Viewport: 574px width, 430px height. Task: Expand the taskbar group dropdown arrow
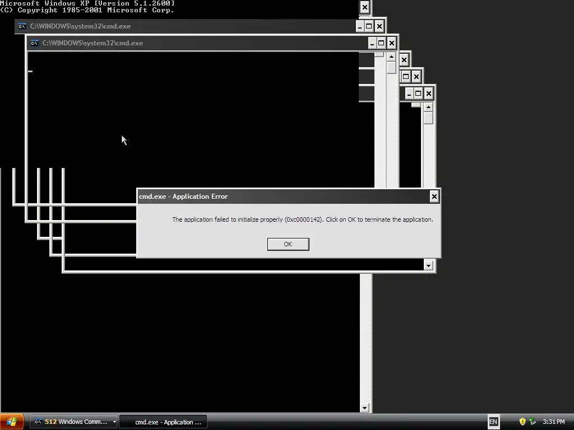(114, 422)
